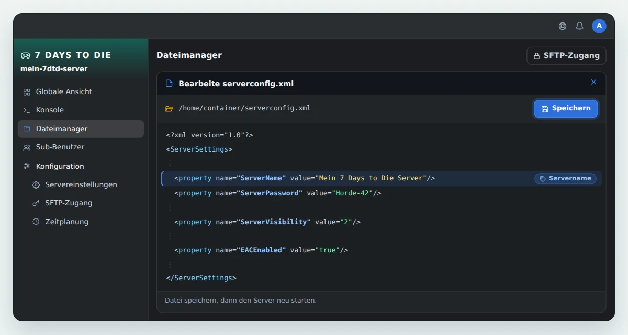628x335 pixels.
Task: Click the SFTP-Zugang key icon in sidebar
Action: pos(36,203)
